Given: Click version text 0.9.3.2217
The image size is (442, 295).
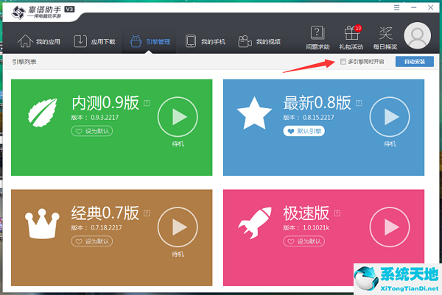Looking at the screenshot, I should coord(105,118).
